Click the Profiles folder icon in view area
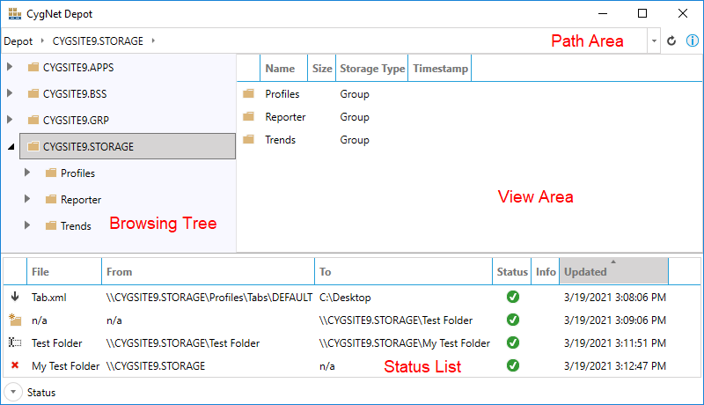Viewport: 704px width, 405px height. (x=248, y=93)
